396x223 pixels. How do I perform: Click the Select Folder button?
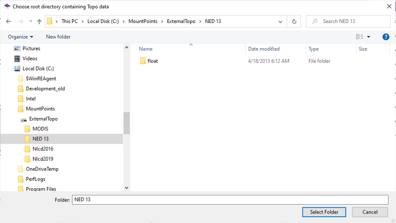click(x=324, y=212)
